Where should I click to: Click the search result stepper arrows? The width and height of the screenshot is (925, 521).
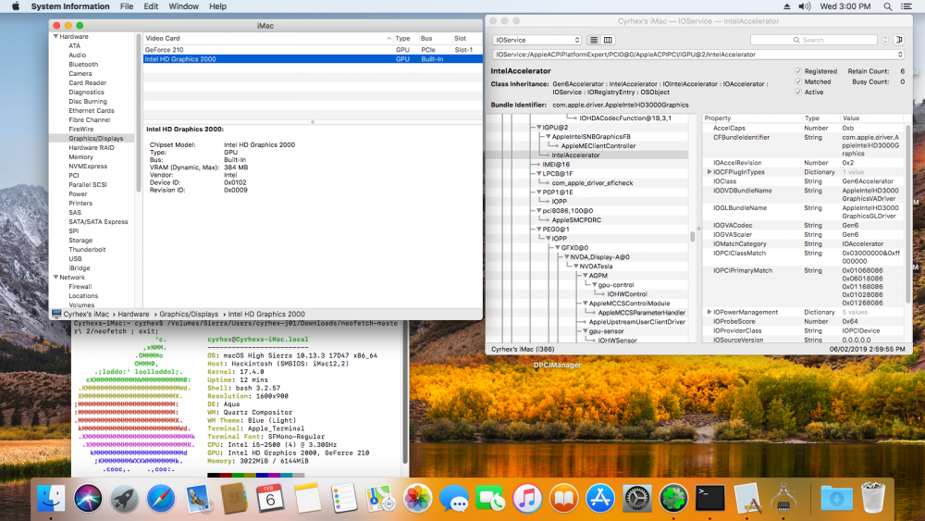(885, 40)
